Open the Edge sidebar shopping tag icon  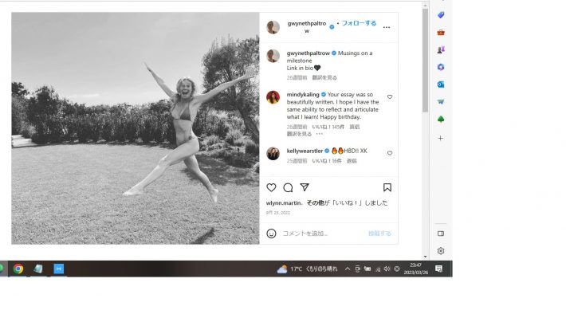(440, 15)
